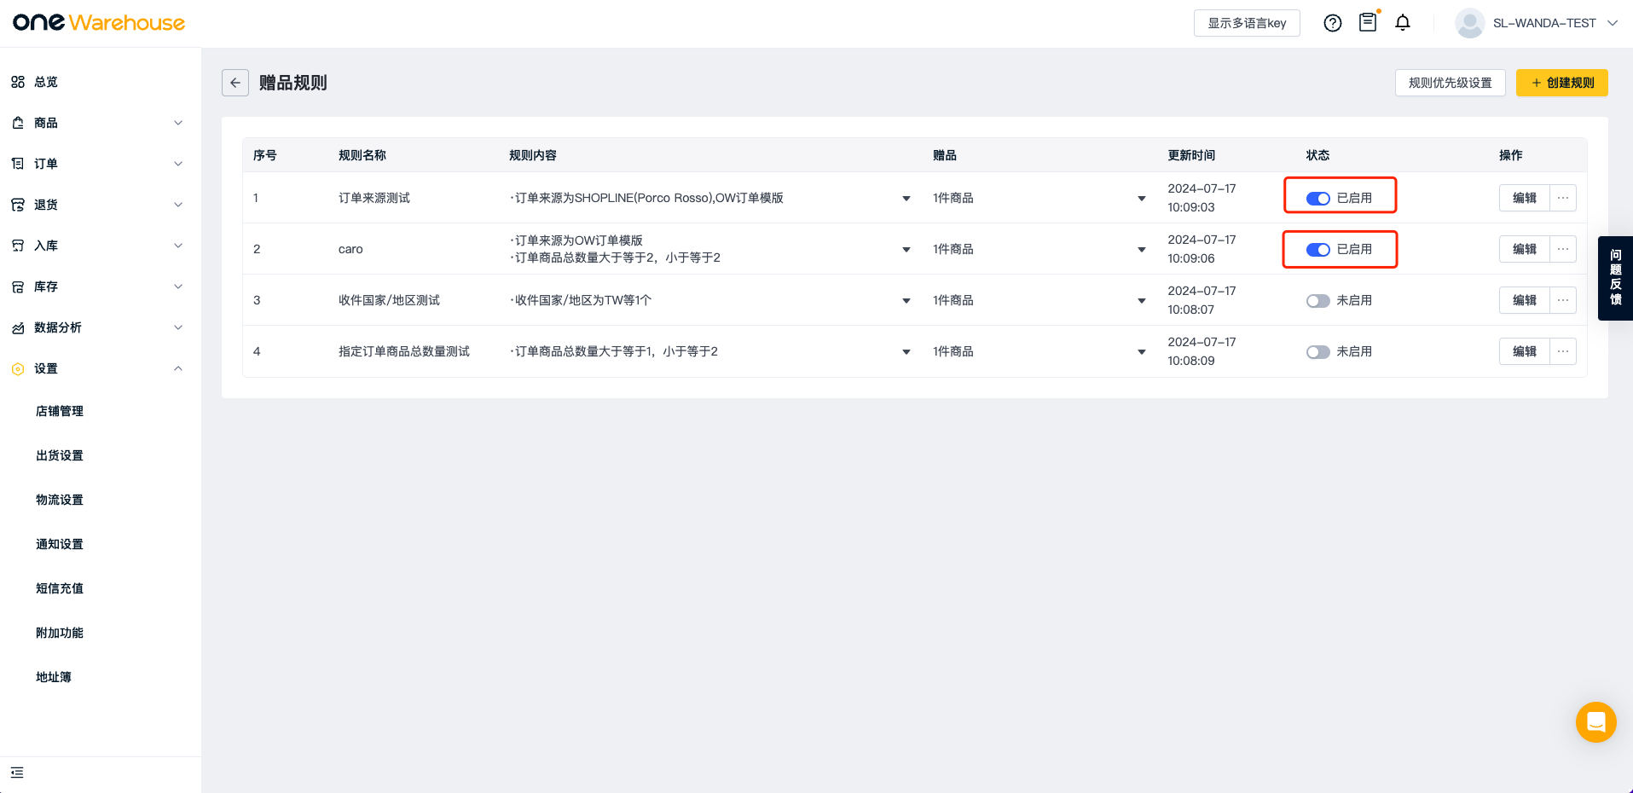1633x793 pixels.
Task: Open 店铺管理 in settings submenu
Action: point(60,411)
